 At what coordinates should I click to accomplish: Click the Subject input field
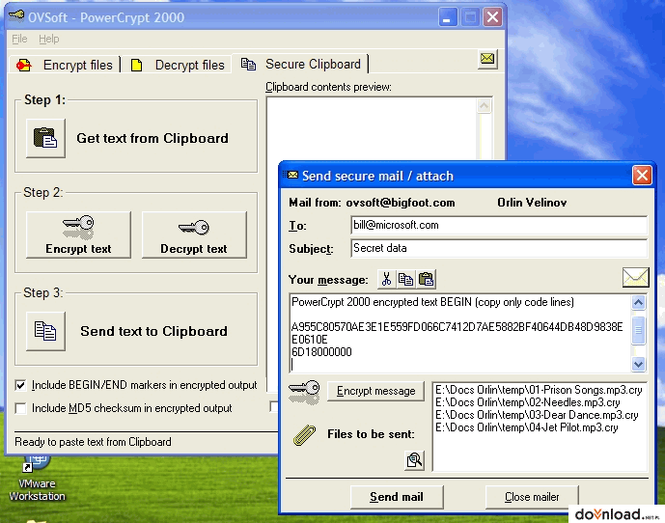499,248
